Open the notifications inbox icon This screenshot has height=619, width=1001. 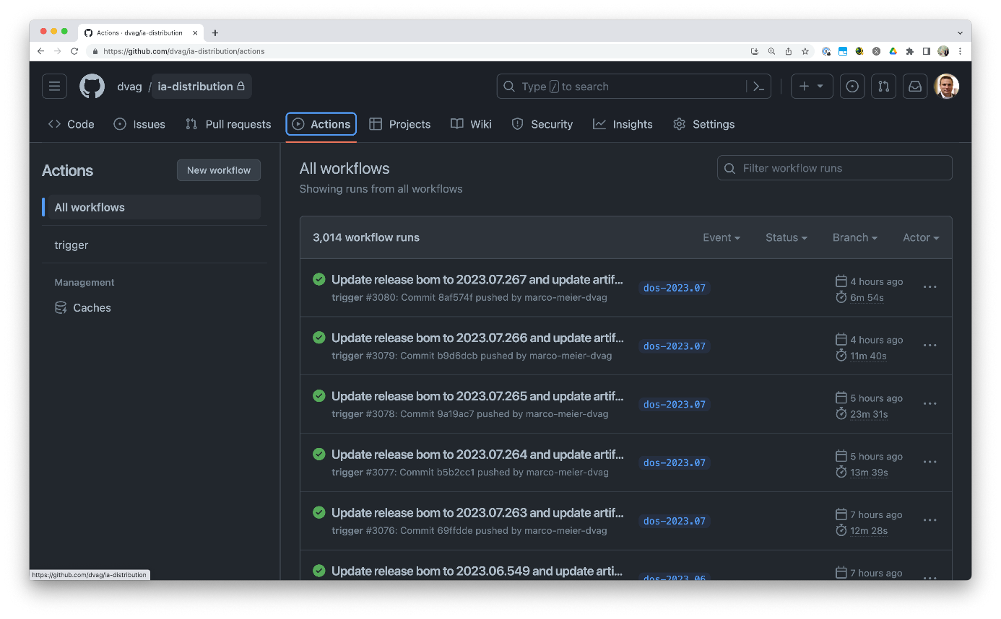pyautogui.click(x=915, y=87)
